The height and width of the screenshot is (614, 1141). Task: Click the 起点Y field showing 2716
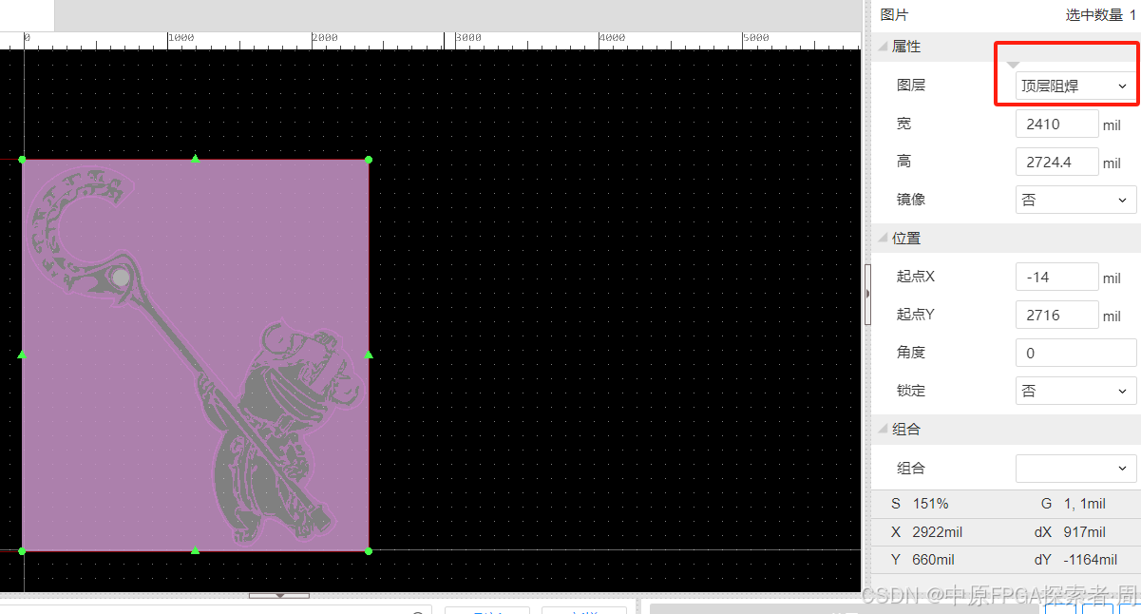click(1056, 315)
